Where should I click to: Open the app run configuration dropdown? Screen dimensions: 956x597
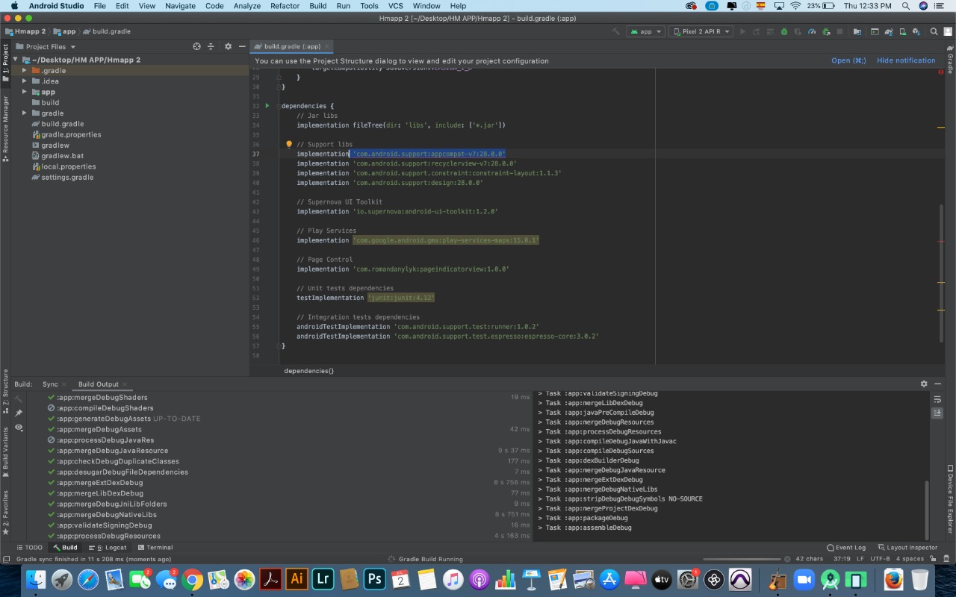click(645, 31)
